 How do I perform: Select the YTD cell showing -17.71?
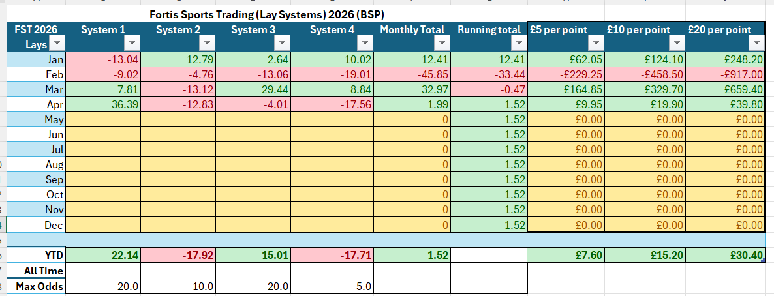332,255
